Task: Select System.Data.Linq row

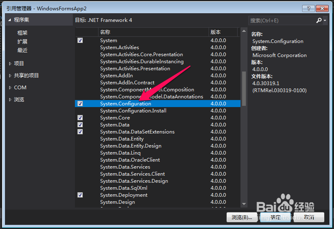Action: click(158, 153)
